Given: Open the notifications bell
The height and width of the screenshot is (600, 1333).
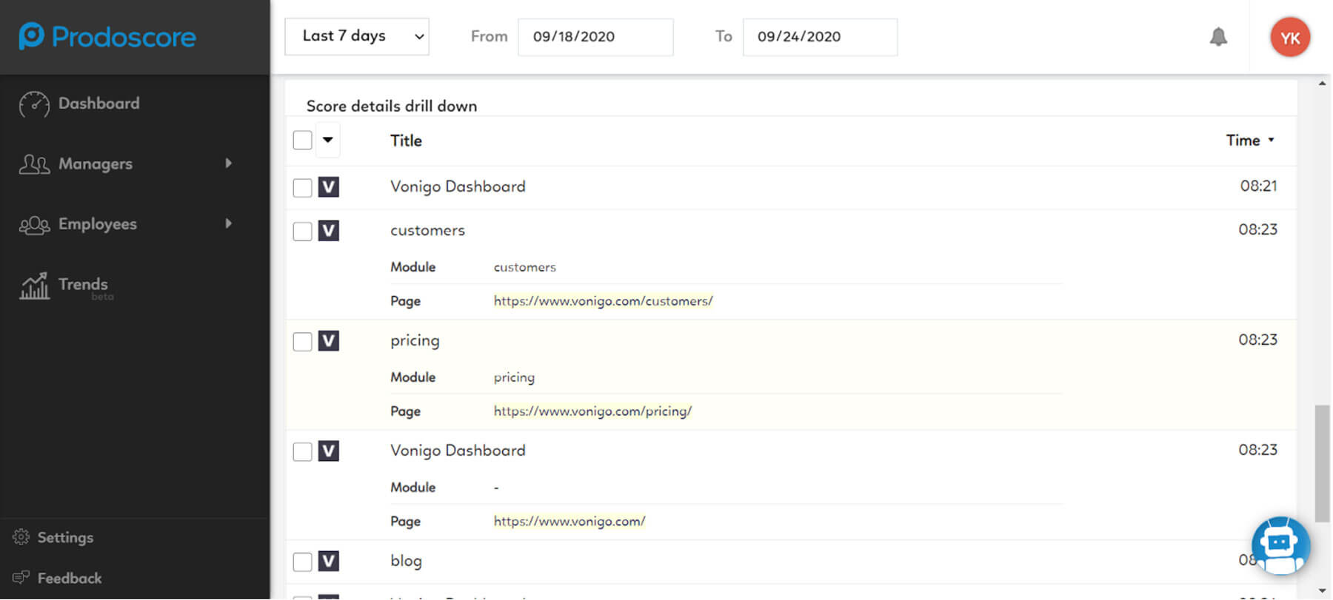Looking at the screenshot, I should (1218, 36).
